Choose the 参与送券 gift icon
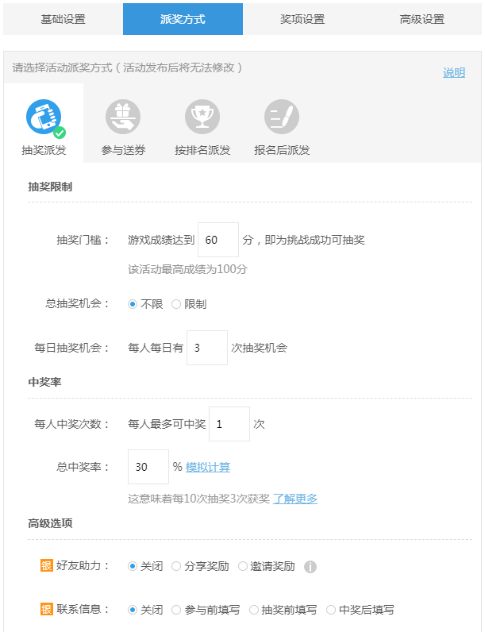 (123, 117)
